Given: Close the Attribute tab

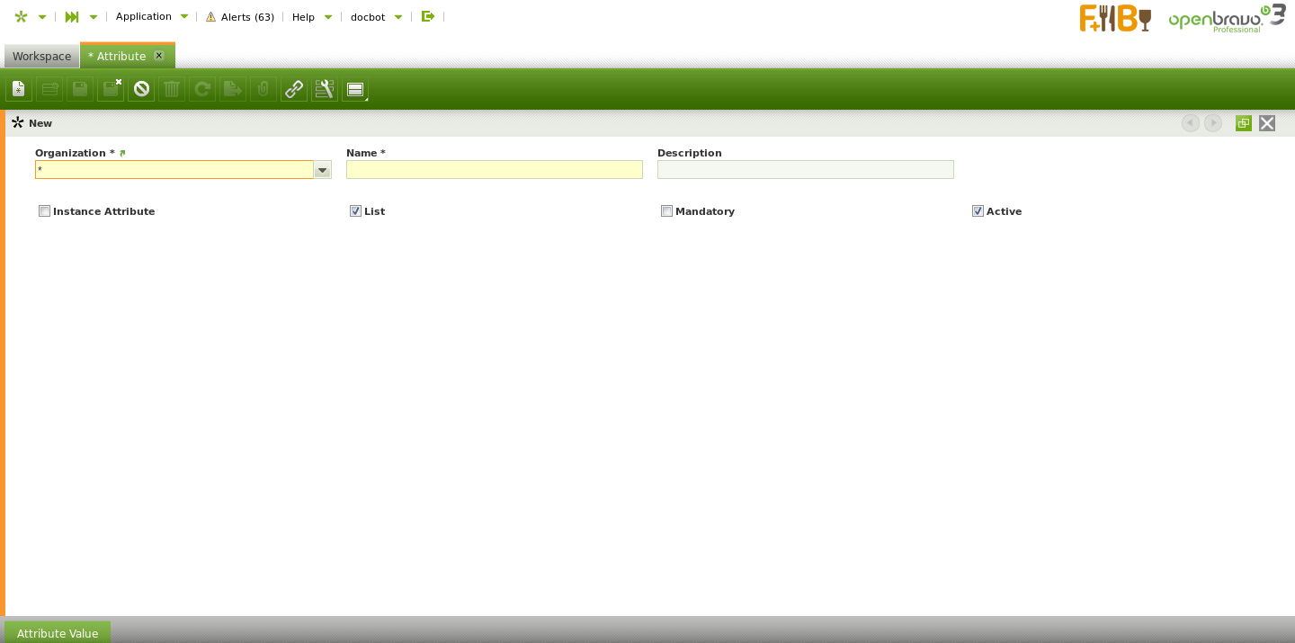Looking at the screenshot, I should tap(159, 56).
